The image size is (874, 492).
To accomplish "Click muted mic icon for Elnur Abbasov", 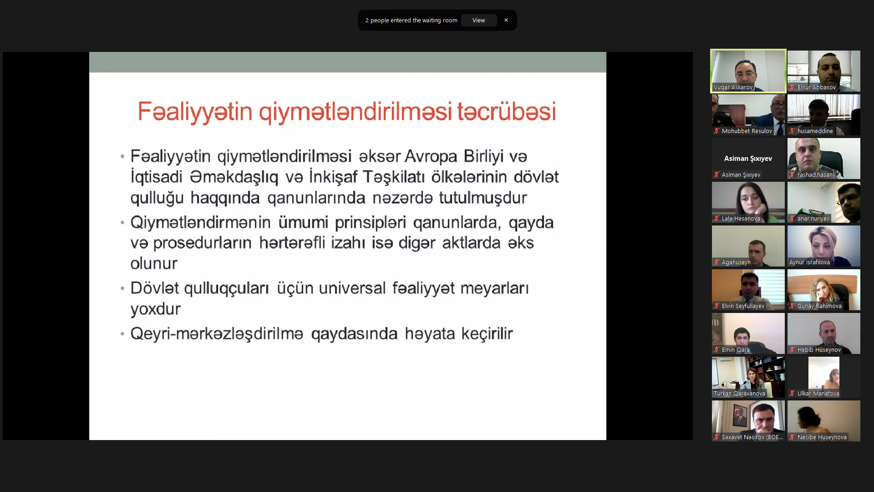I will point(792,87).
